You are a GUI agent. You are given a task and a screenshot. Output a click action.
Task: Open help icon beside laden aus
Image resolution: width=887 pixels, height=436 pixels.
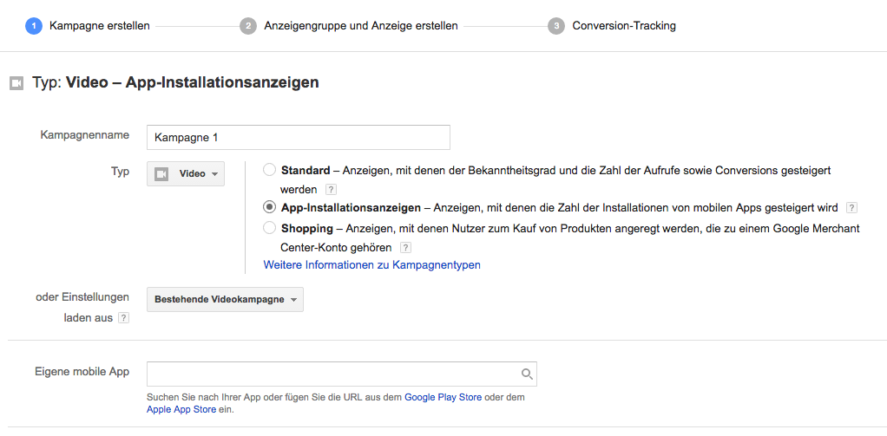tap(123, 318)
